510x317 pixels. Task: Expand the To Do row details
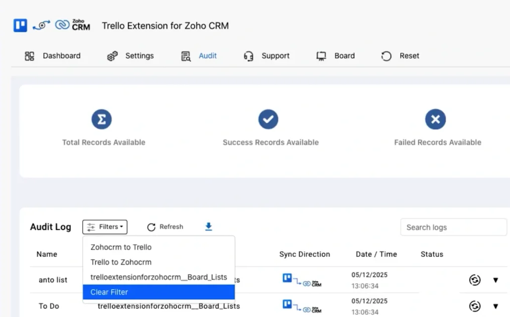[496, 306]
